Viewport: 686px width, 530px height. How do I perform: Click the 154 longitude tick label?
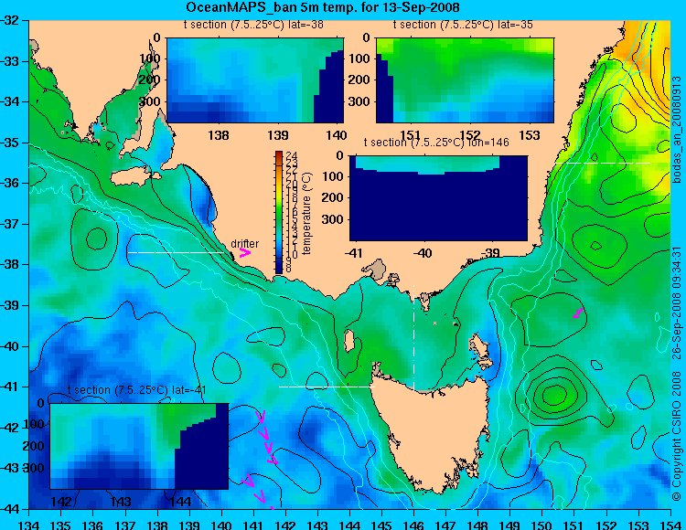(670, 525)
